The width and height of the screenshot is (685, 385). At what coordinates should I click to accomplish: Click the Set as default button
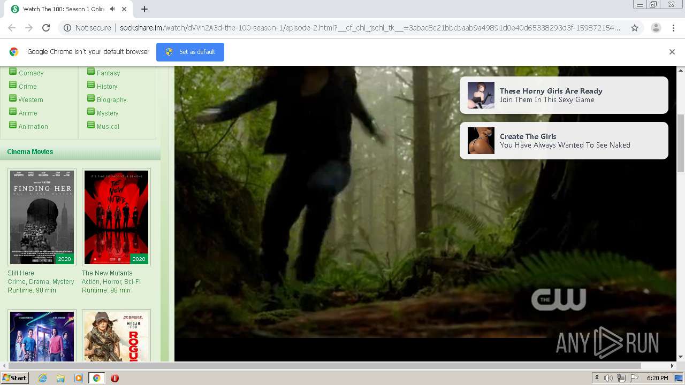(x=190, y=52)
